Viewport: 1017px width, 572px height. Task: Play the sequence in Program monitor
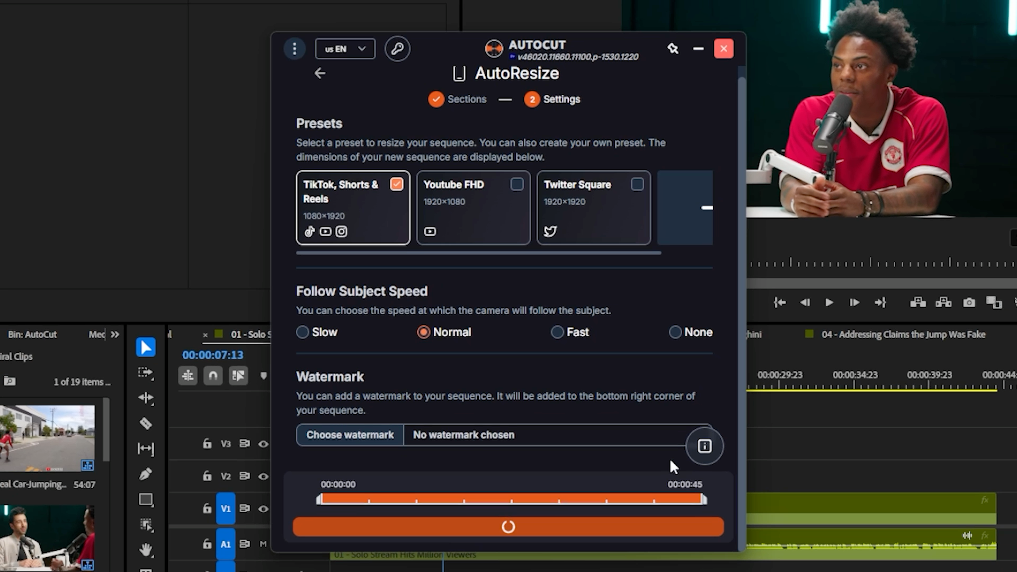[x=829, y=302]
